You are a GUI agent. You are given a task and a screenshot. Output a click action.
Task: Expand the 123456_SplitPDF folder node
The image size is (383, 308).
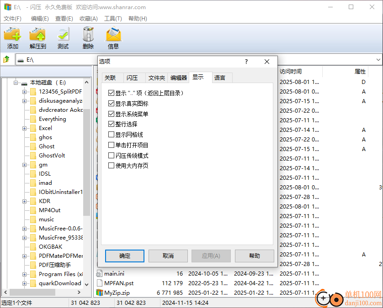coord(24,92)
